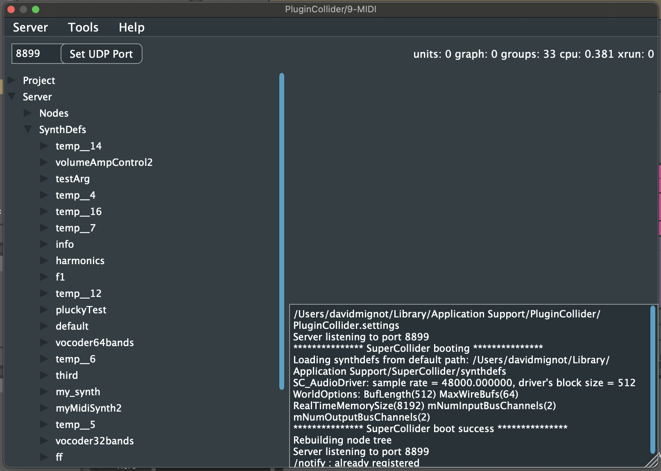Expand the vocoder64bands synthdef arrow

coord(44,342)
